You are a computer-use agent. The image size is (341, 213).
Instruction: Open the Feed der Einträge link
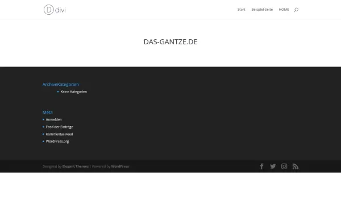(x=59, y=127)
